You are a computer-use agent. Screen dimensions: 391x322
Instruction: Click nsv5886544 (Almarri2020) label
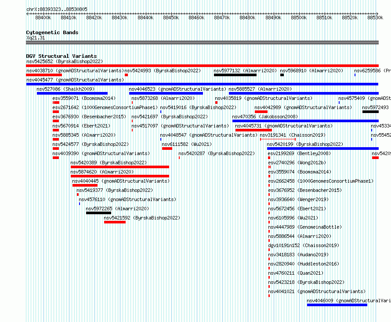(300, 236)
